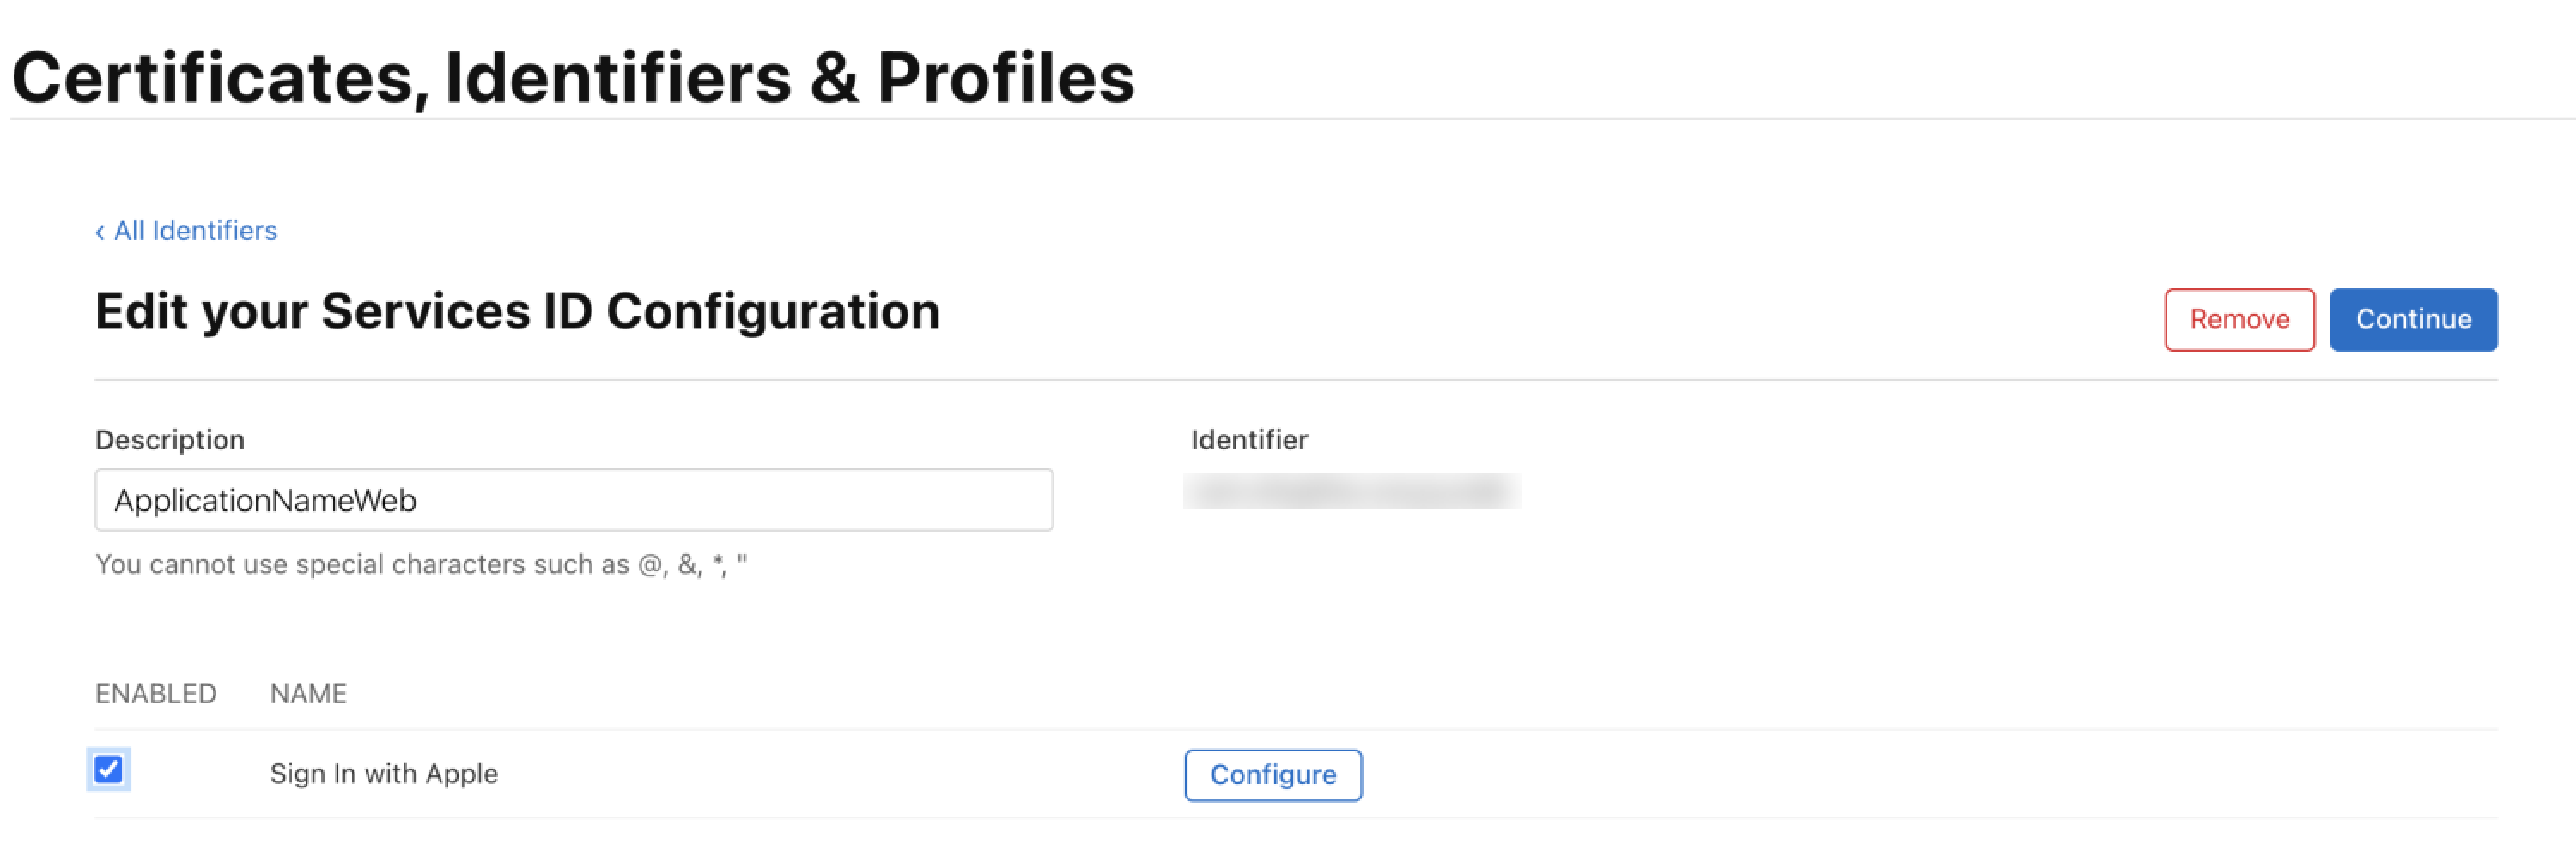The image size is (2576, 844).
Task: Click the Certificates, Identifiers & Profiles title
Action: [x=573, y=79]
